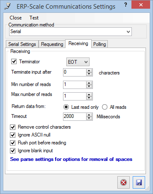
Task: Click the parse settings blue note text
Action: tap(71, 159)
